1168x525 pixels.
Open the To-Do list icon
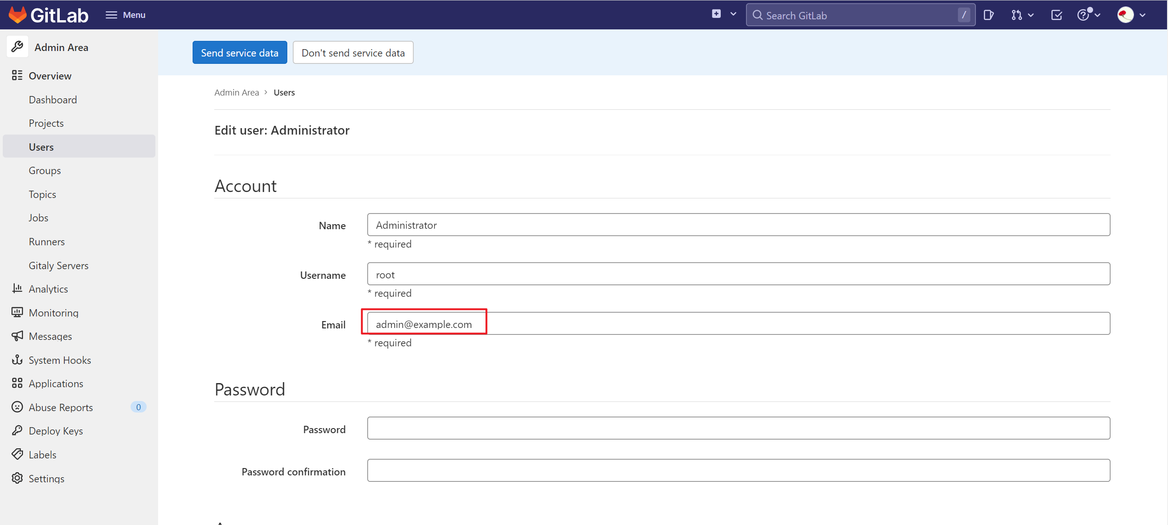pos(1056,15)
